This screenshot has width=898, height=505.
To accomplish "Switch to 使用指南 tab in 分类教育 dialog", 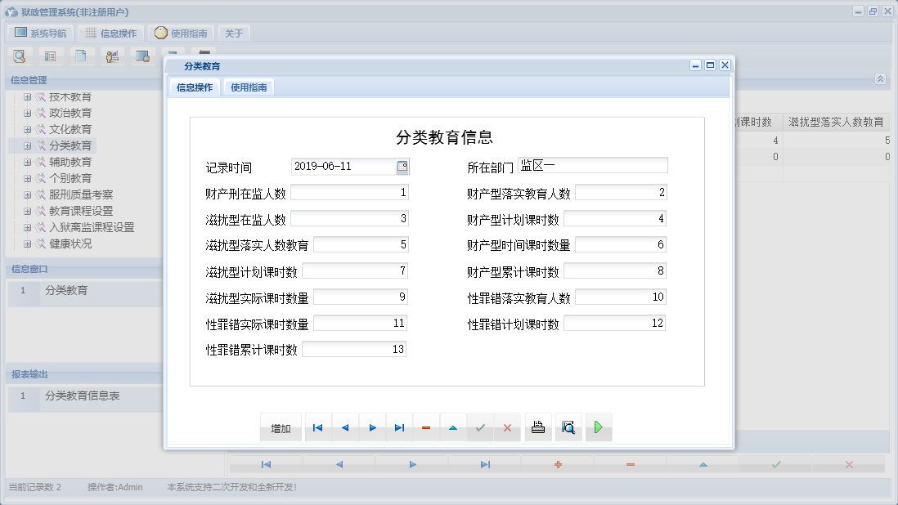I will (x=249, y=87).
